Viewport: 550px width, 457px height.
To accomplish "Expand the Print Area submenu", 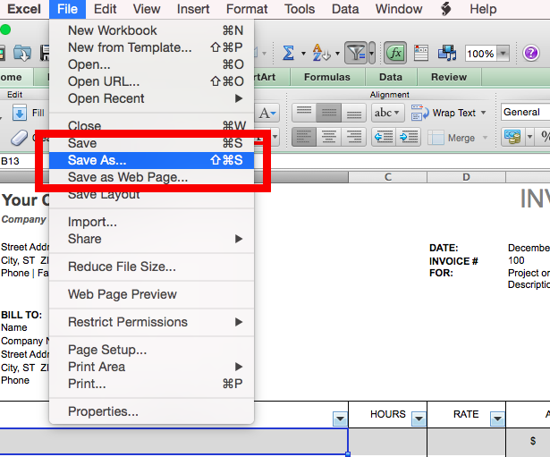I will pos(151,367).
